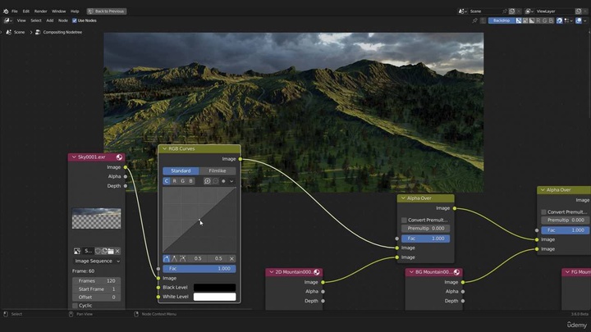Click the pin icon next to Backdrop

click(x=474, y=20)
